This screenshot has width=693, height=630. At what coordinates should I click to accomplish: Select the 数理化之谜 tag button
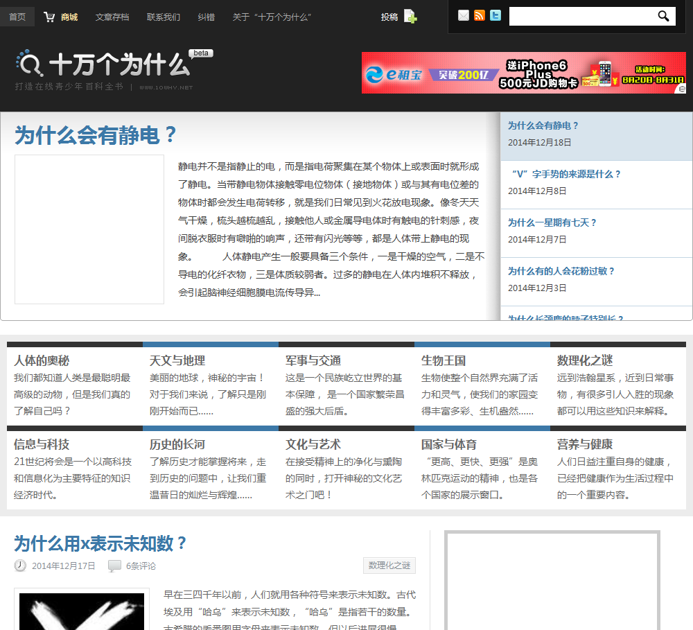pyautogui.click(x=389, y=566)
